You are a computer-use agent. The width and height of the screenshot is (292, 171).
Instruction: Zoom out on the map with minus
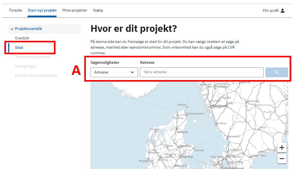(282, 159)
